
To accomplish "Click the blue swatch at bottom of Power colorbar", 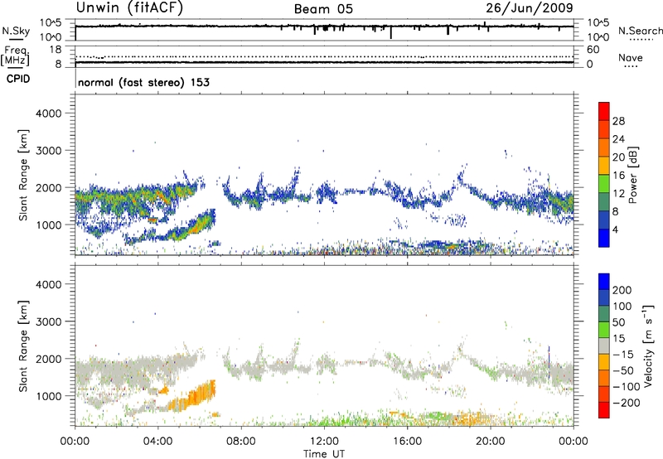I will pos(604,238).
